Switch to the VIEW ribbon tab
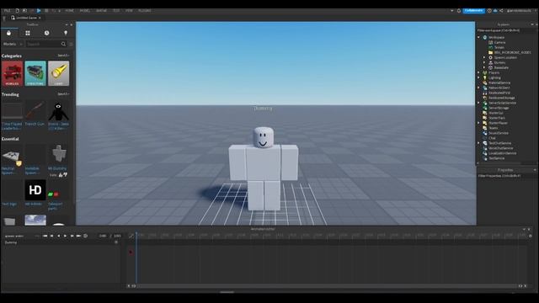The image size is (539, 303). [129, 11]
